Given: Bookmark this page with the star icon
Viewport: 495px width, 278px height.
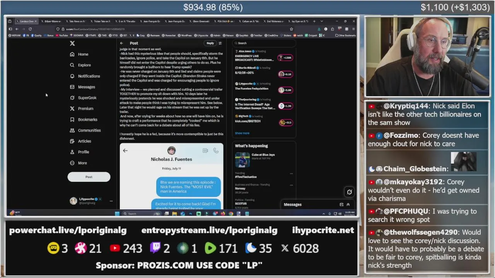Looking at the screenshot, I should [291, 29].
